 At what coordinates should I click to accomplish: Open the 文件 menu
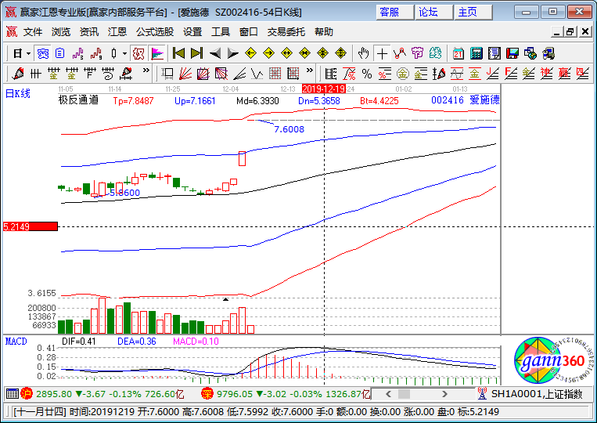(33, 32)
